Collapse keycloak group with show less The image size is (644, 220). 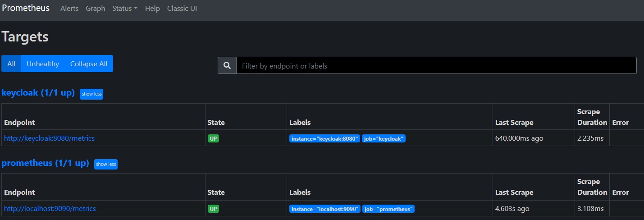(x=91, y=94)
